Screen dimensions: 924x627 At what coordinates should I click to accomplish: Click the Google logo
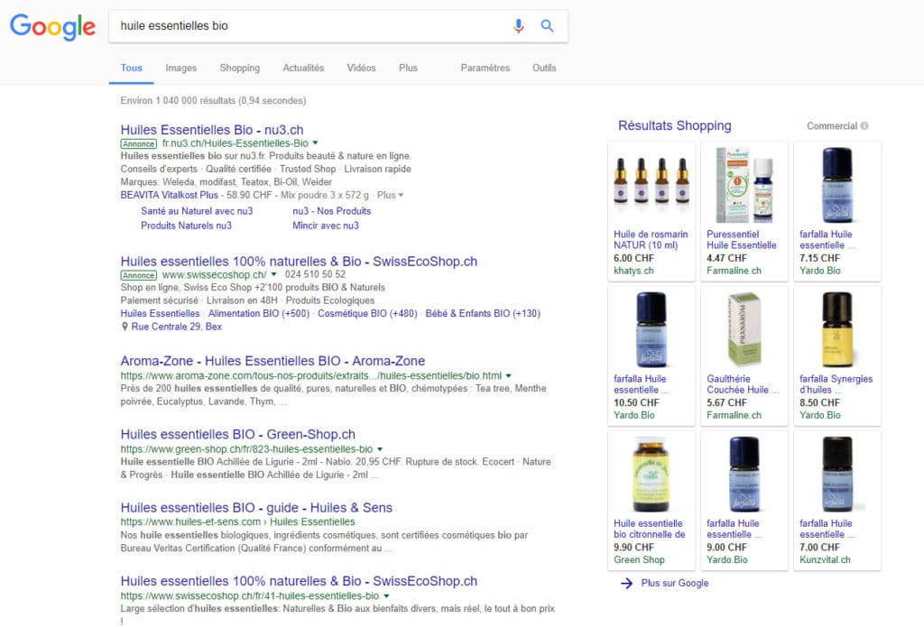(x=52, y=26)
